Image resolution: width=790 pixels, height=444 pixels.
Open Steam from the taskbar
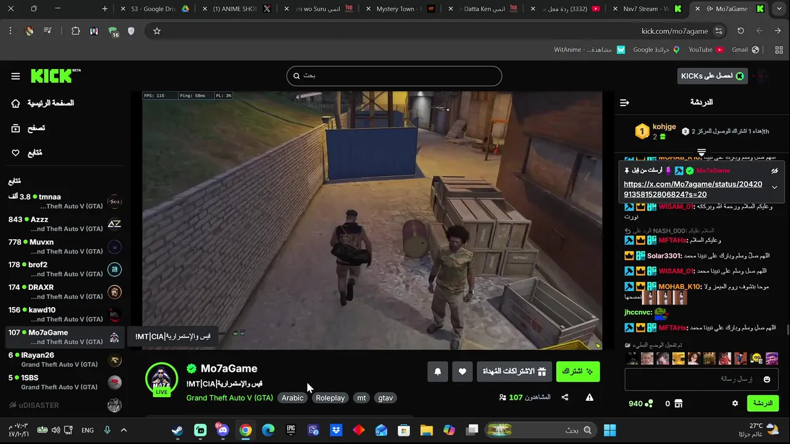pos(178,430)
